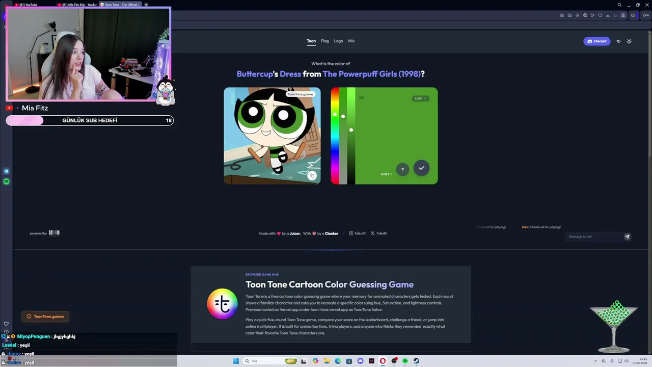
Task: Open Microsoft Store from the taskbar
Action: 349,361
